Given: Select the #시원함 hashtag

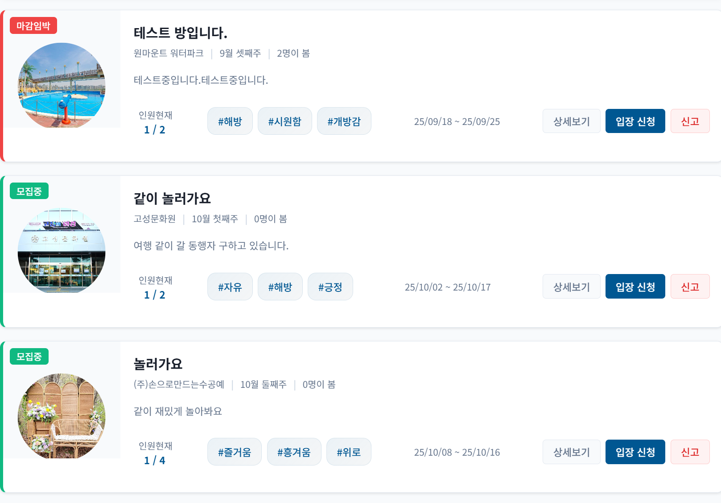Looking at the screenshot, I should 285,121.
